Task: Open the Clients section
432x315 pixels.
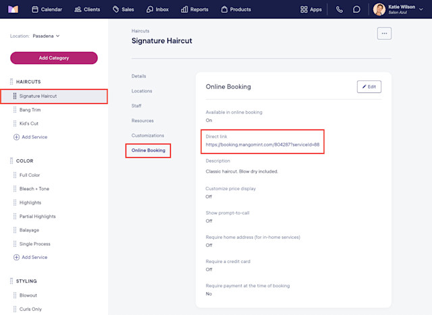Action: (x=87, y=9)
